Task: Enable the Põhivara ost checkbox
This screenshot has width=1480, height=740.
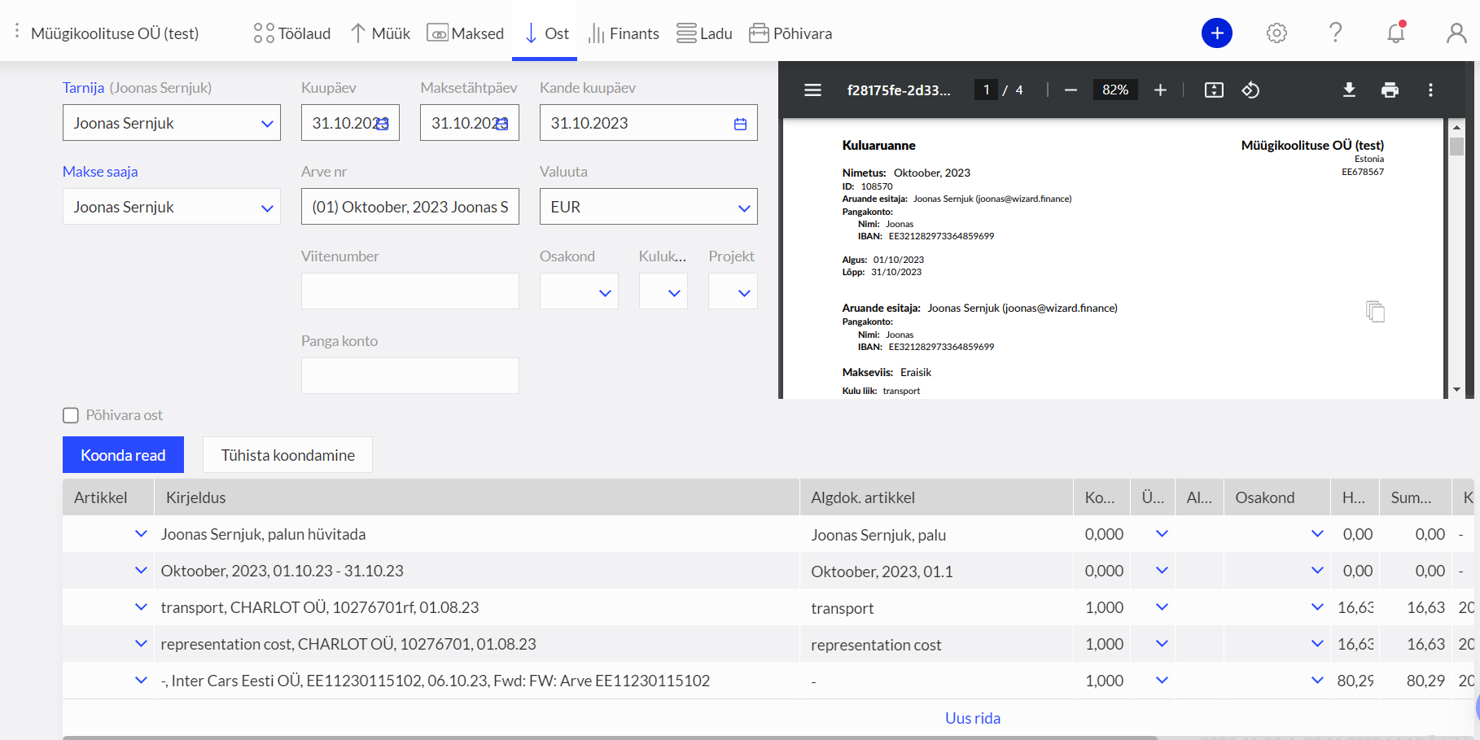Action: click(x=71, y=415)
